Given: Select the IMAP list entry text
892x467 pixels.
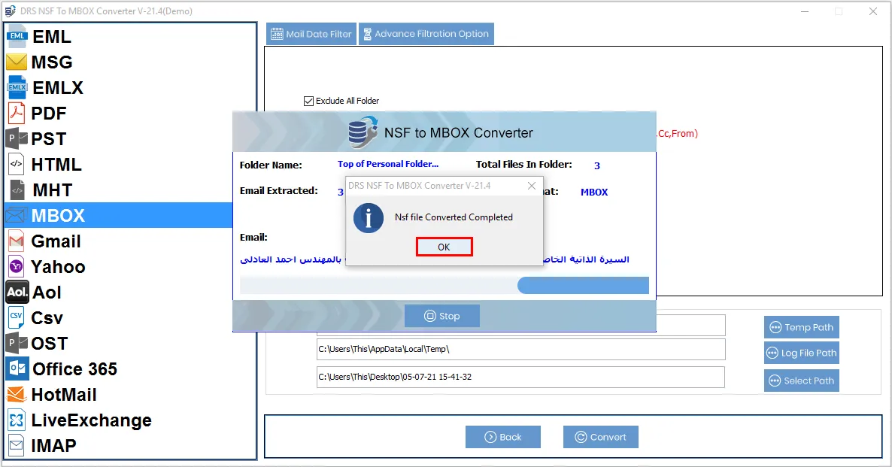Looking at the screenshot, I should tap(53, 445).
